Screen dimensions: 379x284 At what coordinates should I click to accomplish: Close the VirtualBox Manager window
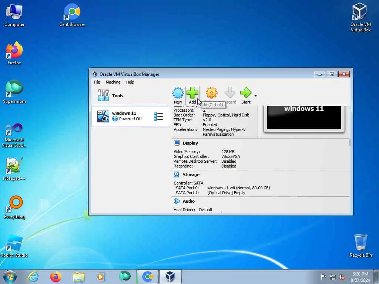click(x=344, y=74)
